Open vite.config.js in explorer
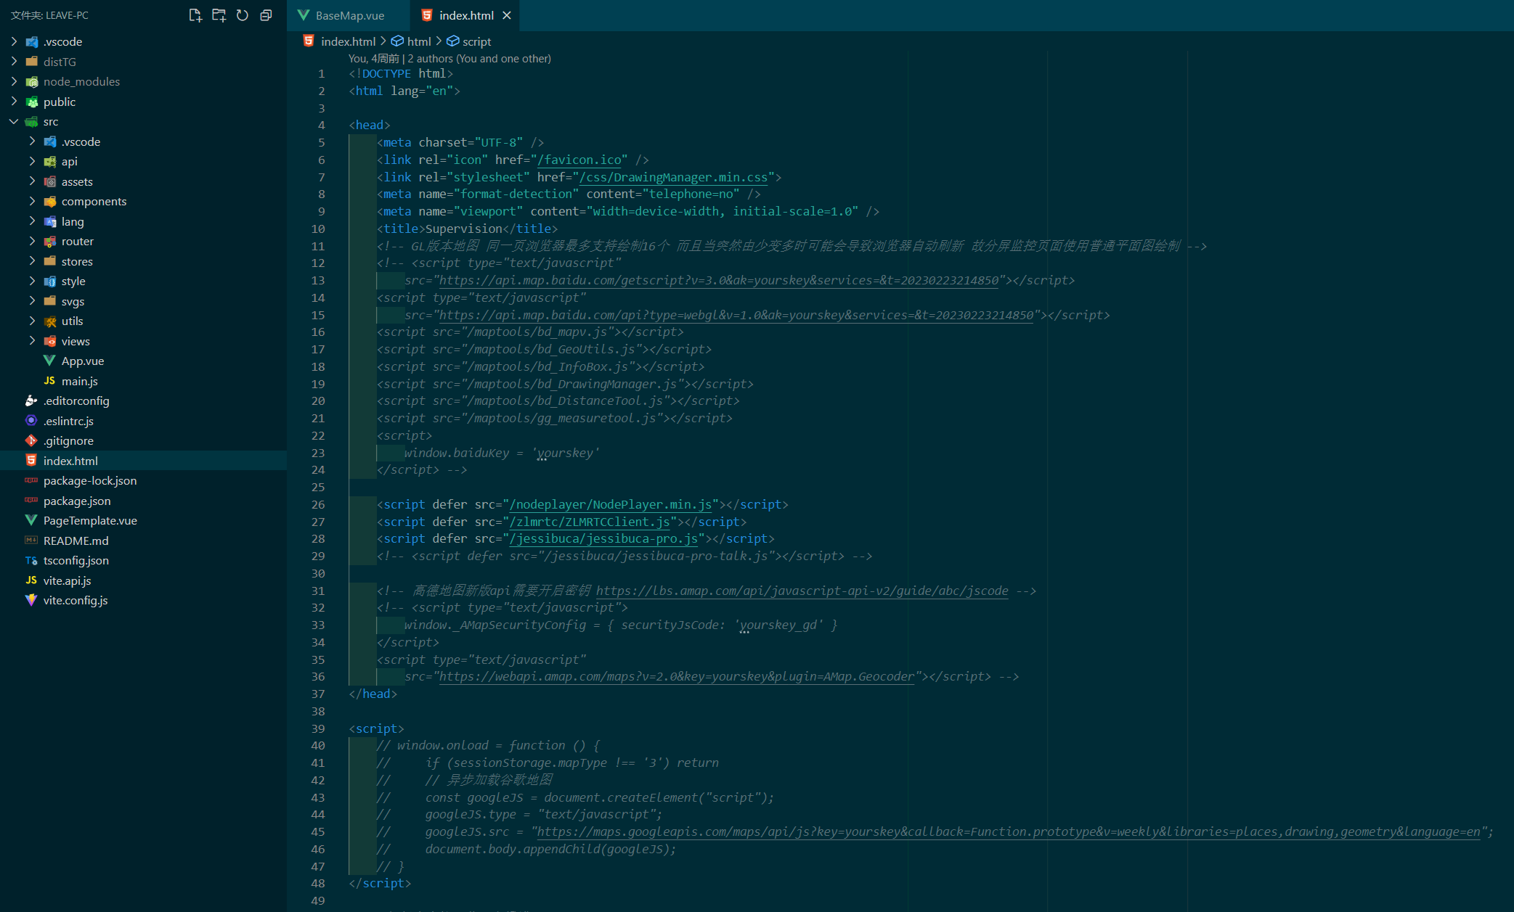1514x912 pixels. 75,600
